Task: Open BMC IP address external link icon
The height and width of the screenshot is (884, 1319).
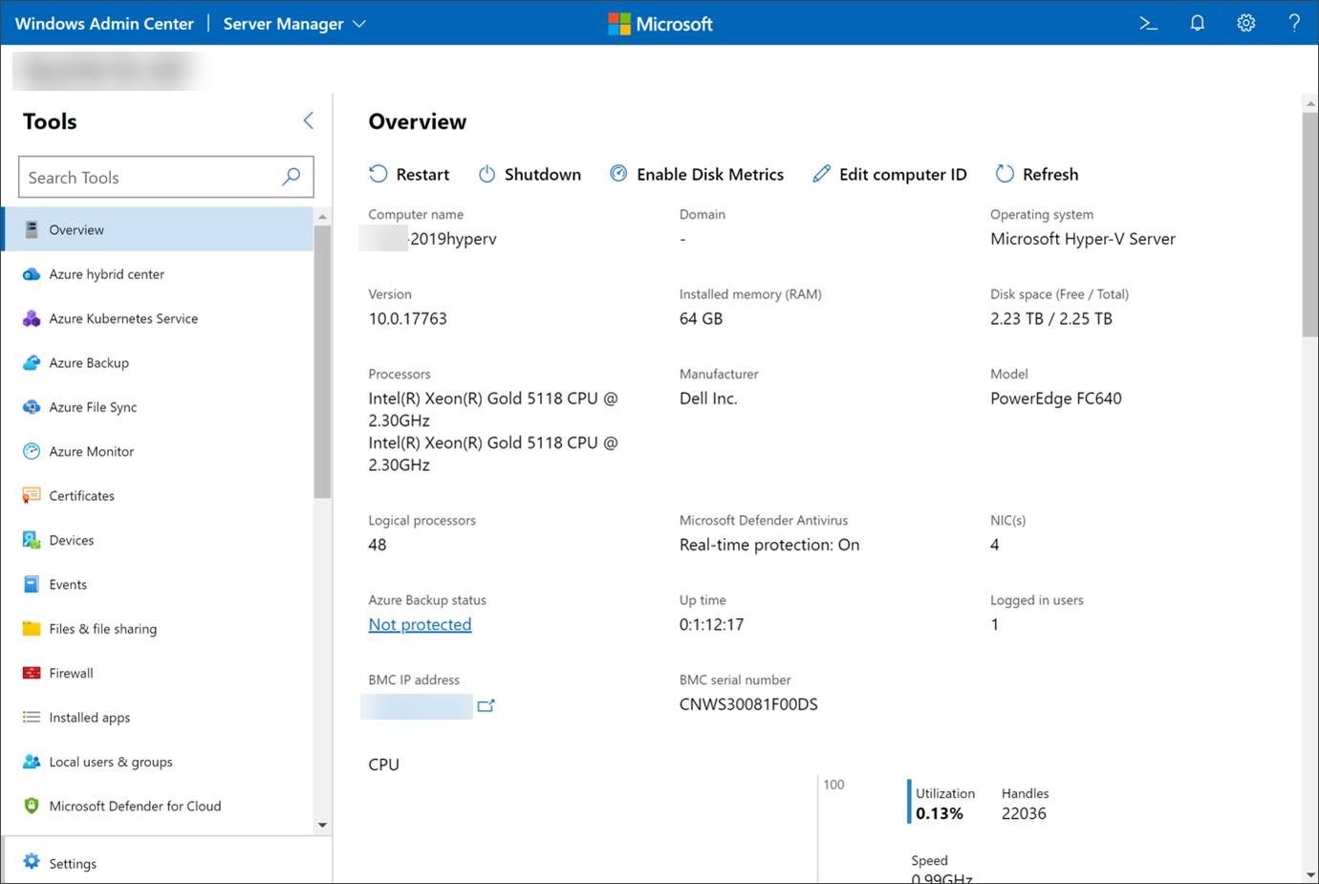Action: 486,706
